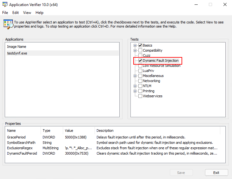The height and width of the screenshot is (179, 232).
Task: Click the Type column header in Properties
Action: (52, 131)
